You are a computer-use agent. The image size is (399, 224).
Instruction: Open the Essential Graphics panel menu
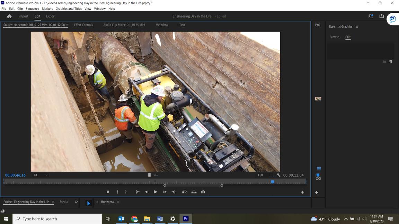point(357,27)
